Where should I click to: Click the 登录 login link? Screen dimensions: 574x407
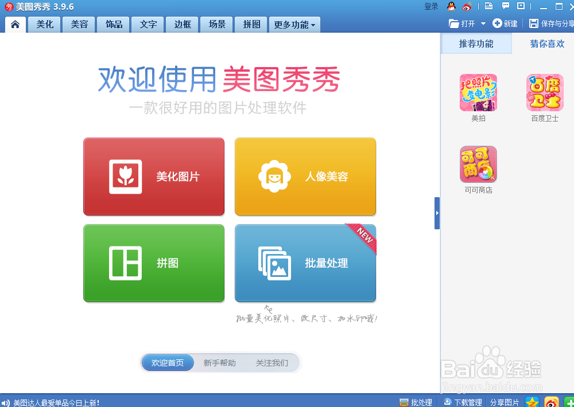(x=431, y=6)
